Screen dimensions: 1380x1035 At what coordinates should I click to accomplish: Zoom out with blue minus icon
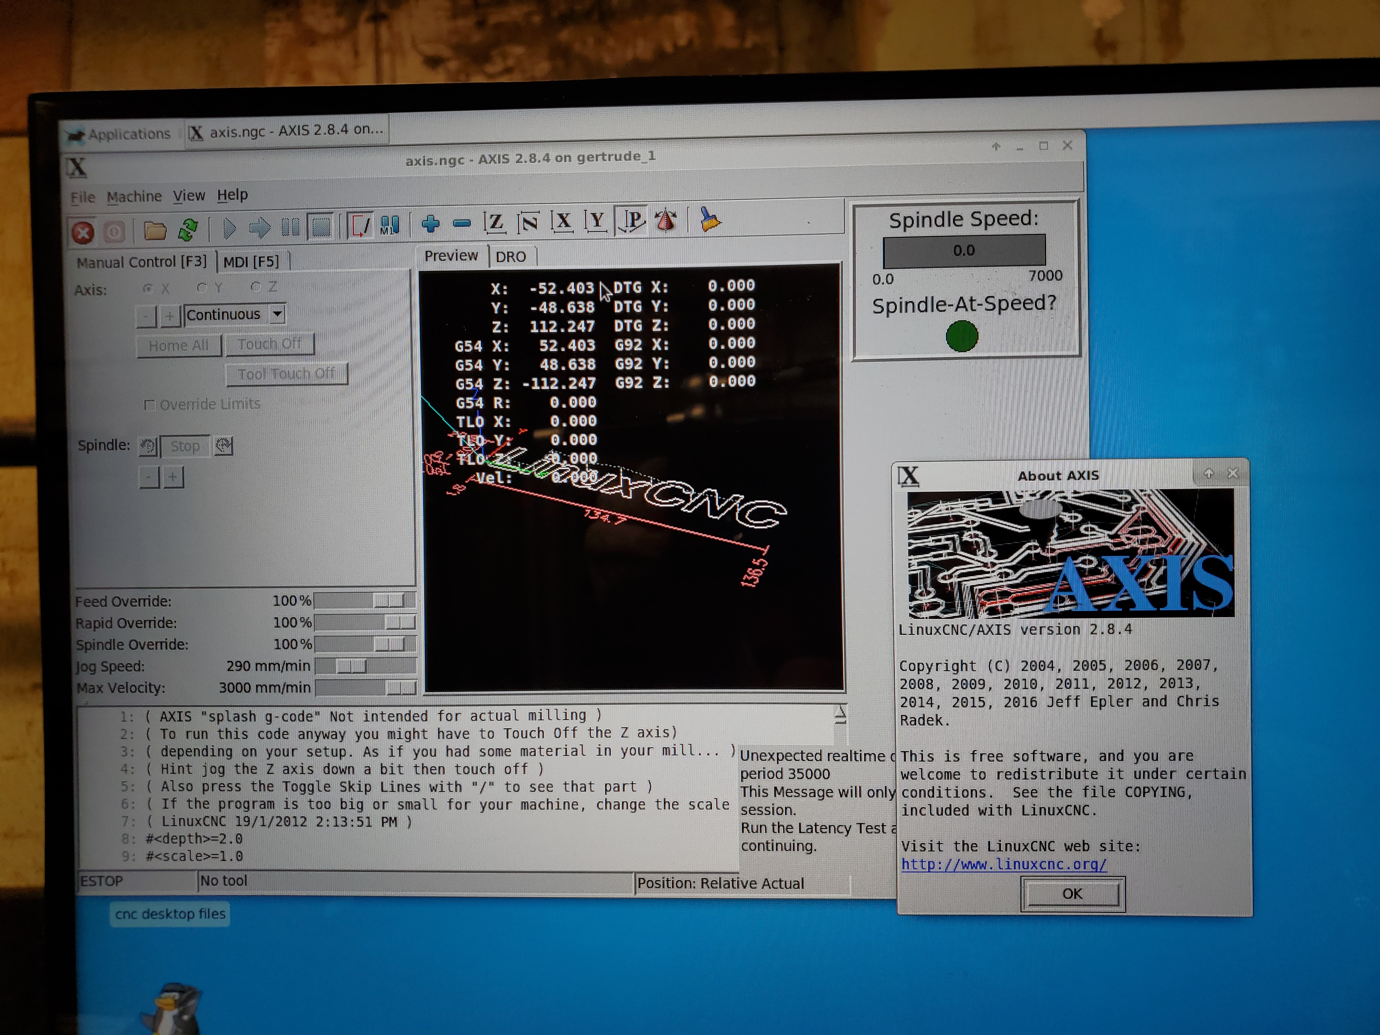pos(462,223)
